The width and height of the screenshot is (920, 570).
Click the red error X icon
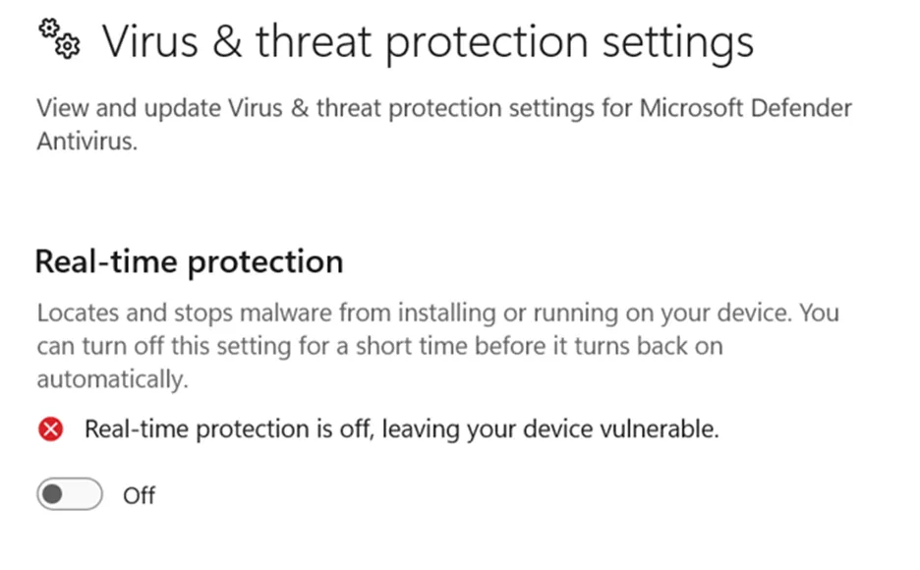(x=51, y=429)
